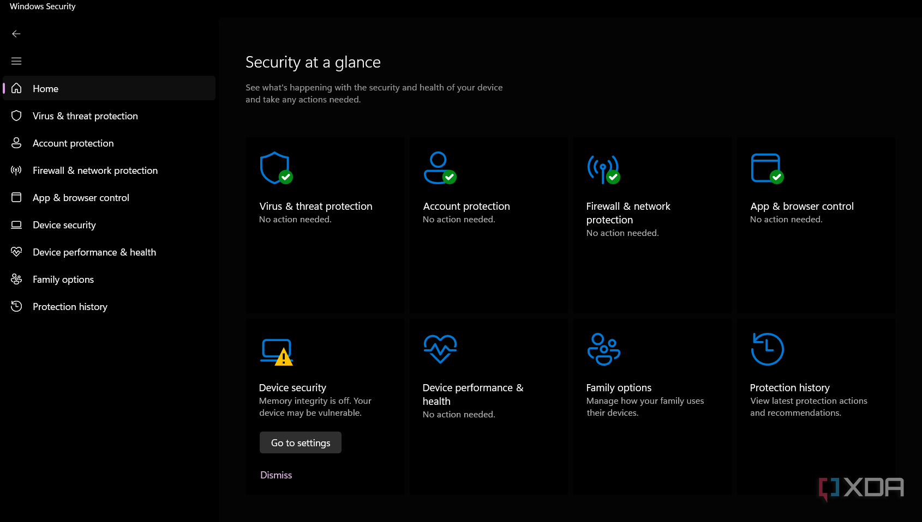
Task: Click the Virus & threat protection tile title
Action: pos(316,207)
